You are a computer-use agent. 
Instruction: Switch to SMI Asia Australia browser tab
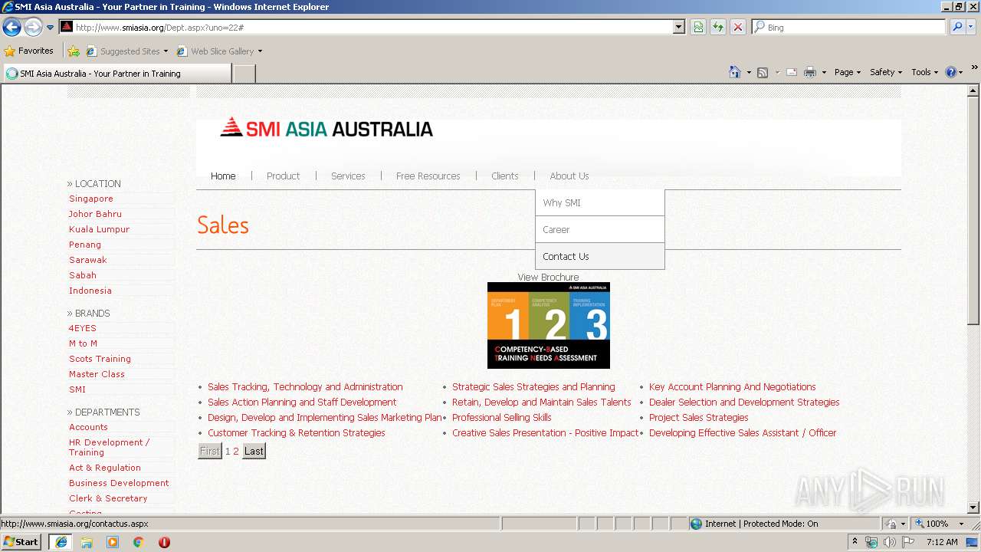116,74
